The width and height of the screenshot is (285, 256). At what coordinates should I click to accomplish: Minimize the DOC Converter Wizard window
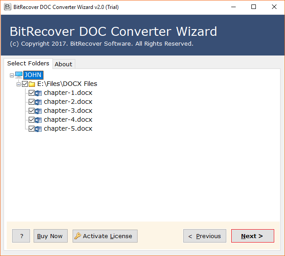(x=233, y=7)
